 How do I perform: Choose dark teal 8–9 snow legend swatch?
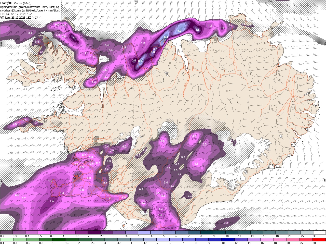click(207, 232)
